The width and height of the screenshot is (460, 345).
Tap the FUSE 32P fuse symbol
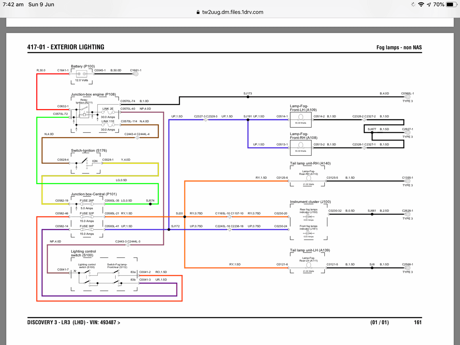click(87, 217)
